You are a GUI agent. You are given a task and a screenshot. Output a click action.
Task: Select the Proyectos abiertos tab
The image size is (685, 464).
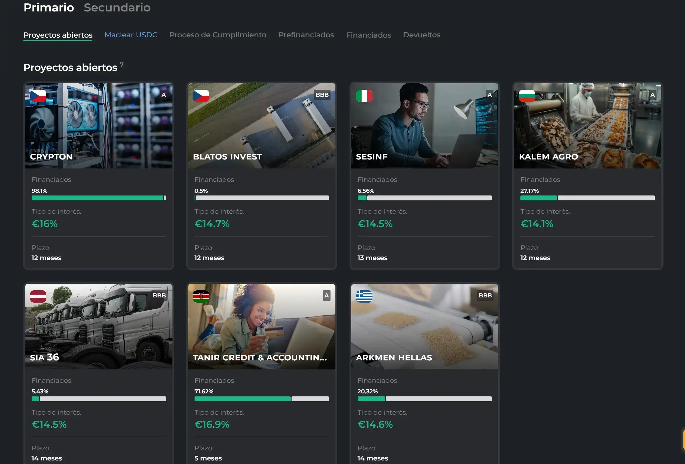tap(58, 35)
